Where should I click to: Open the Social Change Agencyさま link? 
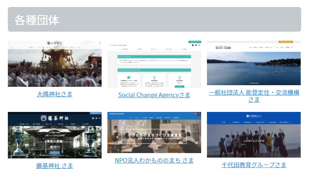click(x=154, y=95)
